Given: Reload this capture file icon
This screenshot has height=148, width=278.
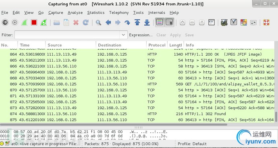Looking at the screenshot, I should click(85, 23).
